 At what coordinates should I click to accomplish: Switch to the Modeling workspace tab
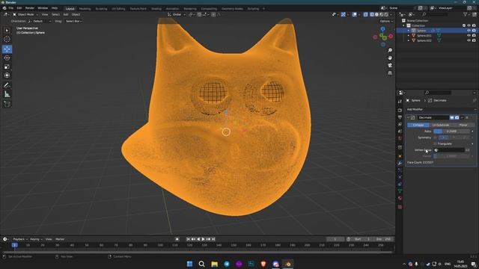pyautogui.click(x=85, y=9)
